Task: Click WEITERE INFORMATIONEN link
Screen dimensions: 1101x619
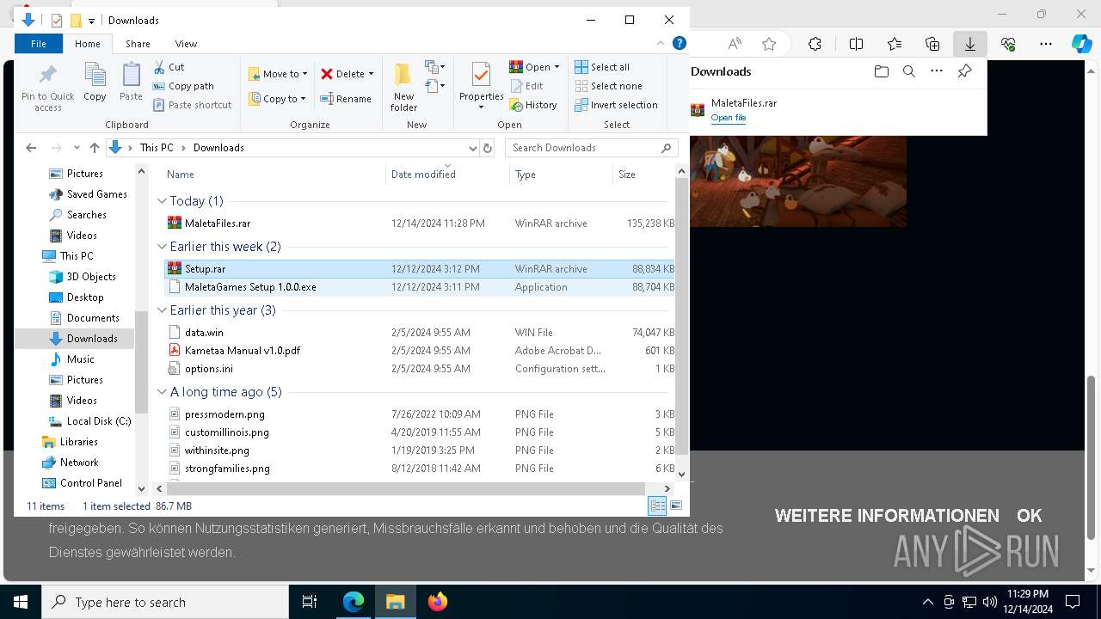Action: pos(887,516)
